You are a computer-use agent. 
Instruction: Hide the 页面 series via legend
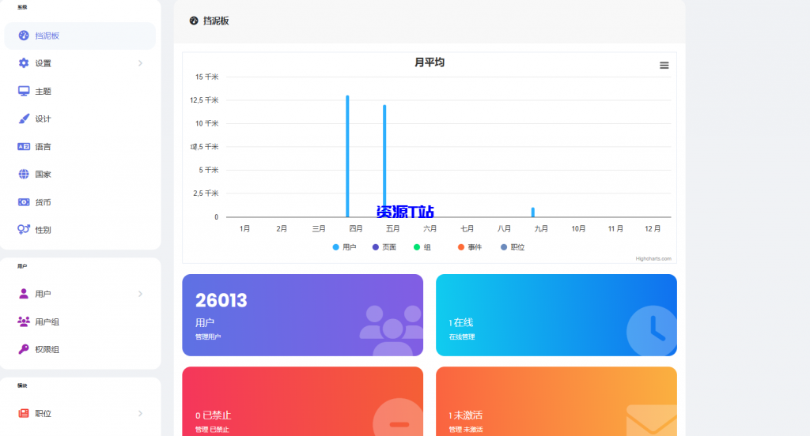pyautogui.click(x=384, y=247)
